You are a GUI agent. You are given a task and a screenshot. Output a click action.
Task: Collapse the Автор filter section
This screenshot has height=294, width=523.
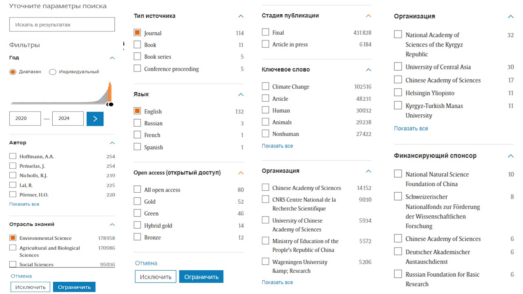pyautogui.click(x=112, y=143)
